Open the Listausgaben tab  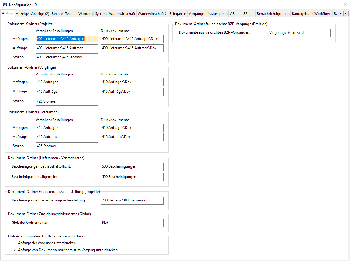[217, 14]
